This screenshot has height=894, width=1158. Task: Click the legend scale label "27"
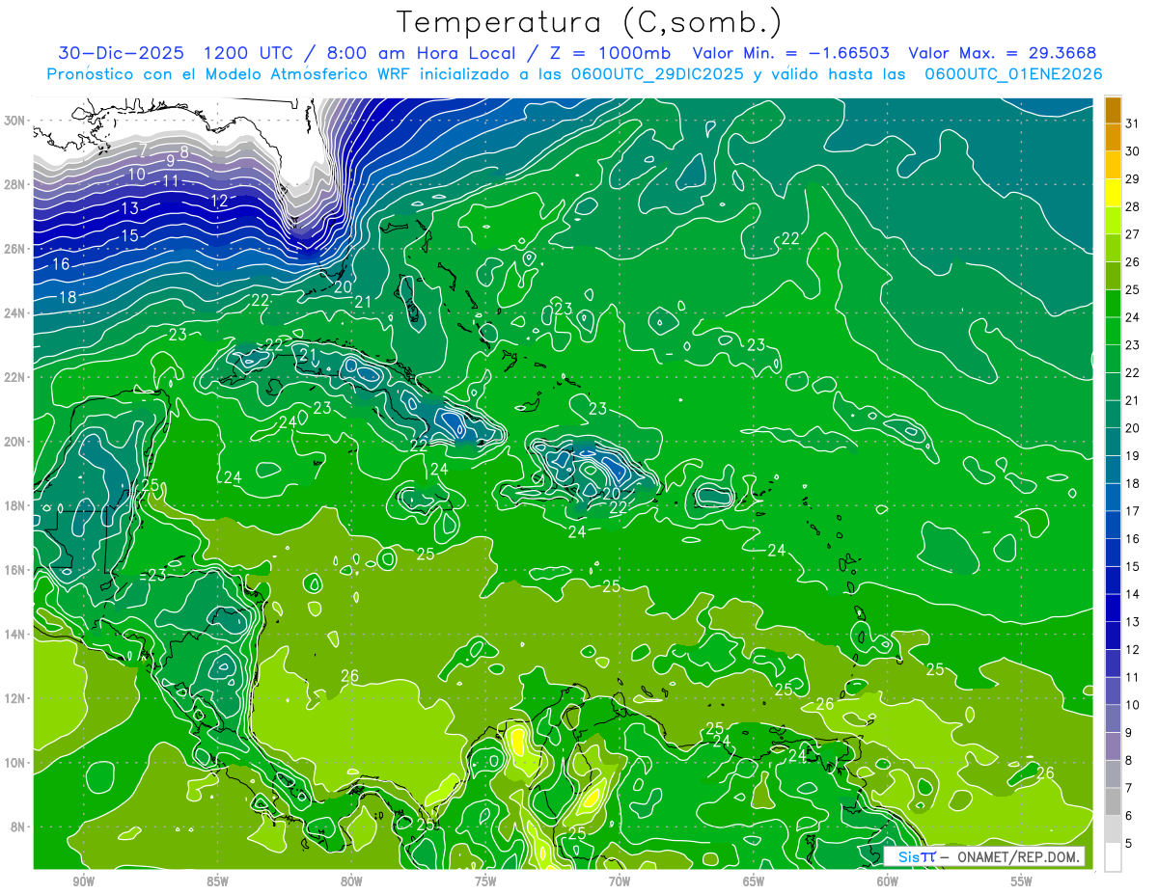pos(1132,234)
